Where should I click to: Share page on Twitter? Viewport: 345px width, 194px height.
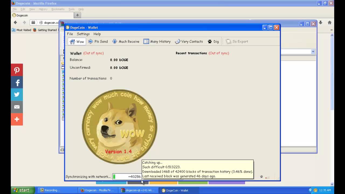[x=17, y=95]
